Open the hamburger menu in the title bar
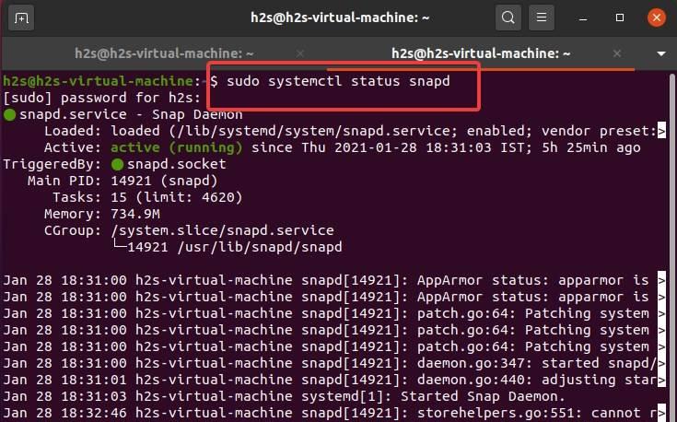677x422 pixels. tap(542, 18)
